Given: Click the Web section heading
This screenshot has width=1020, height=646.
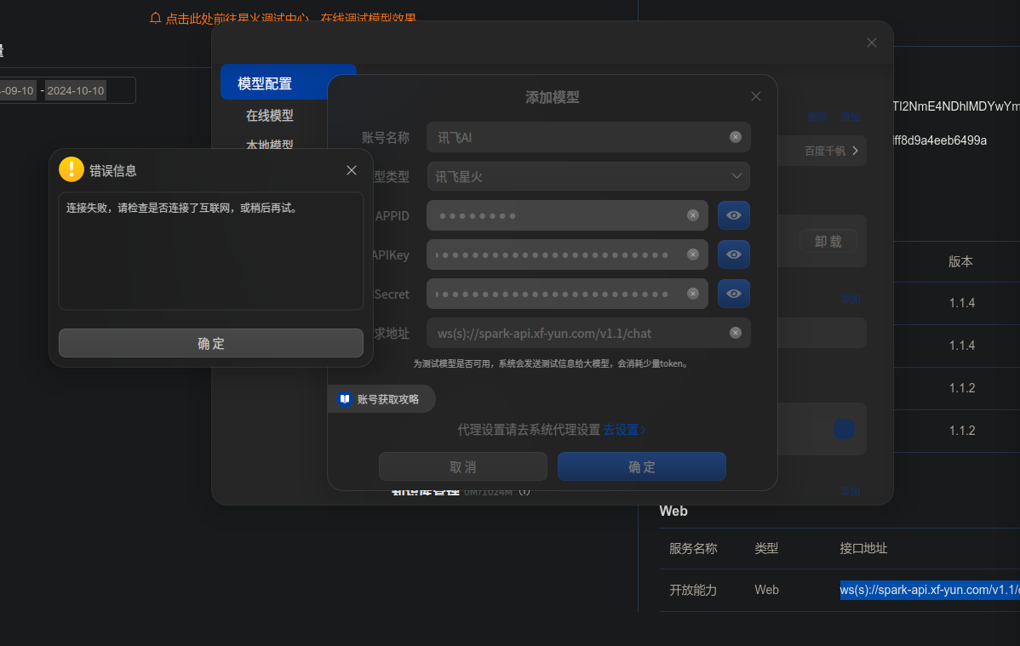Looking at the screenshot, I should [673, 511].
